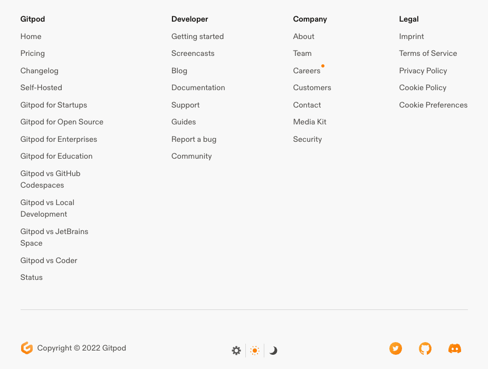This screenshot has width=488, height=369.
Task: Click the Gitpod logo in footer
Action: (x=27, y=348)
